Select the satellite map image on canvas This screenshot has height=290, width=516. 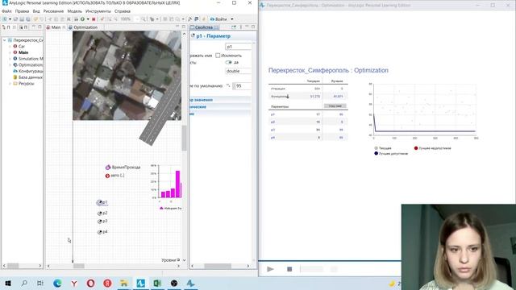[x=127, y=76]
